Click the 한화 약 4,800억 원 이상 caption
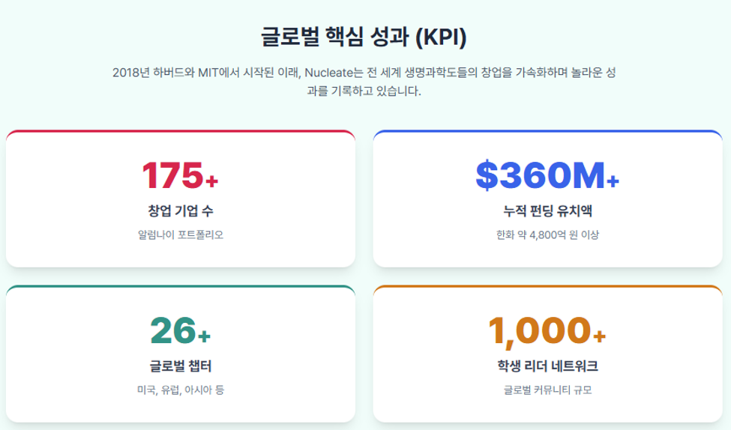The image size is (731, 430). click(547, 234)
